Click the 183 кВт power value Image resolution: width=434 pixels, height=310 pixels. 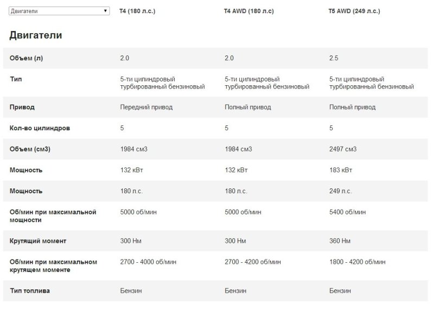click(340, 170)
